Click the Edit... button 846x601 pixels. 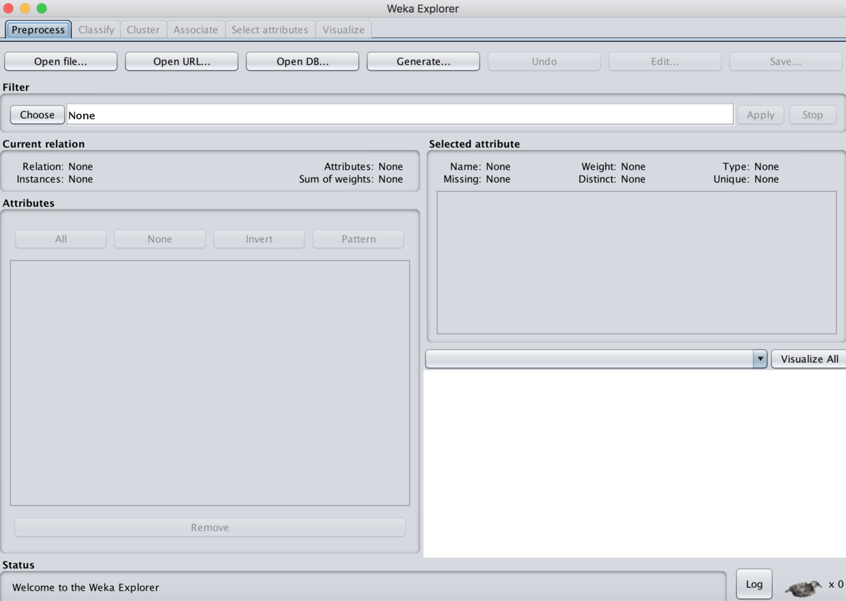[x=665, y=61]
